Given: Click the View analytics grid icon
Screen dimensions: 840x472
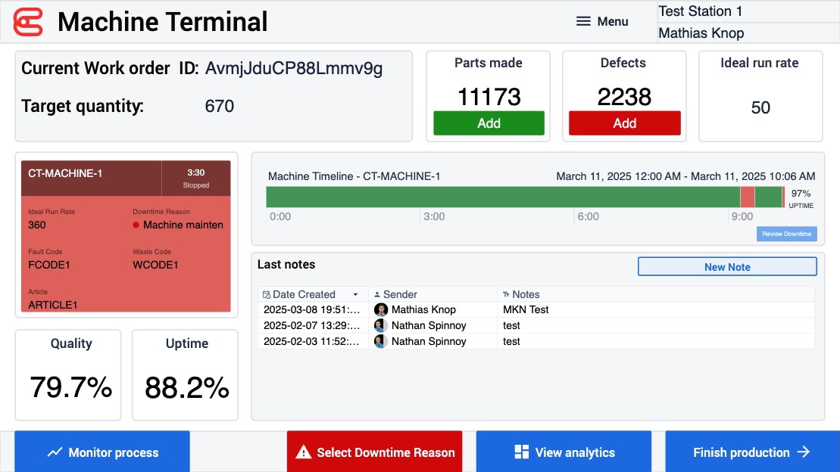Looking at the screenshot, I should 521,452.
